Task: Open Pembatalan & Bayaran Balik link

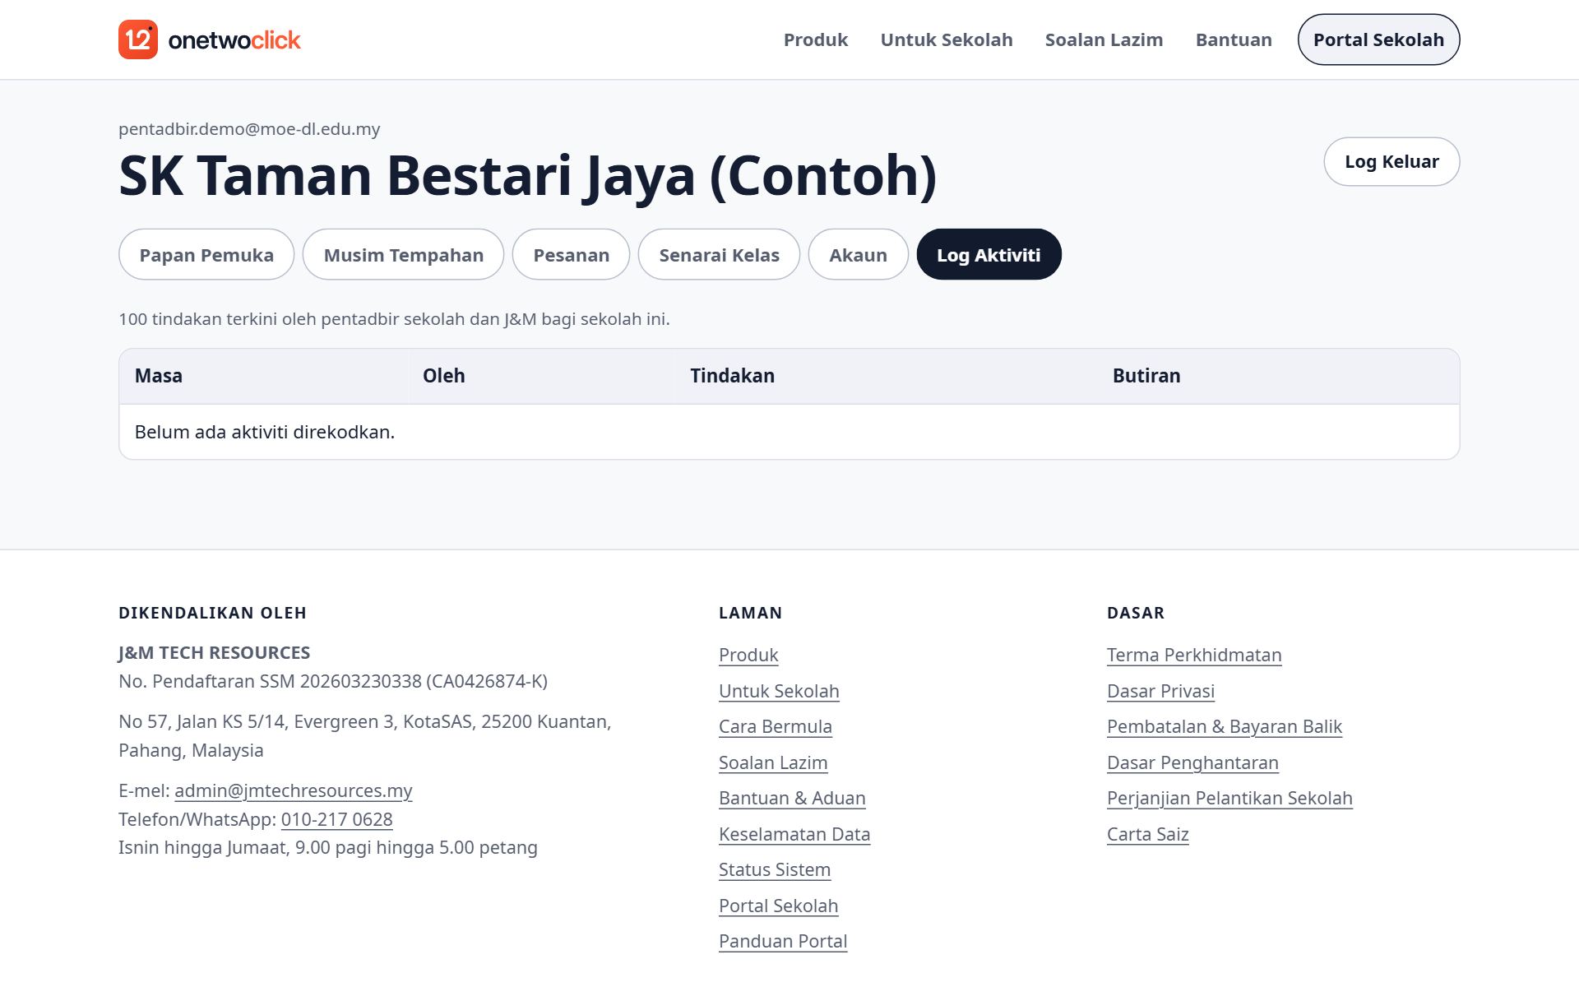Action: pyautogui.click(x=1225, y=726)
